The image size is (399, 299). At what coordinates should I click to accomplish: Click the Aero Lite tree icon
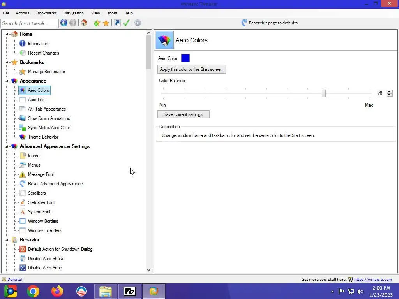pos(22,100)
